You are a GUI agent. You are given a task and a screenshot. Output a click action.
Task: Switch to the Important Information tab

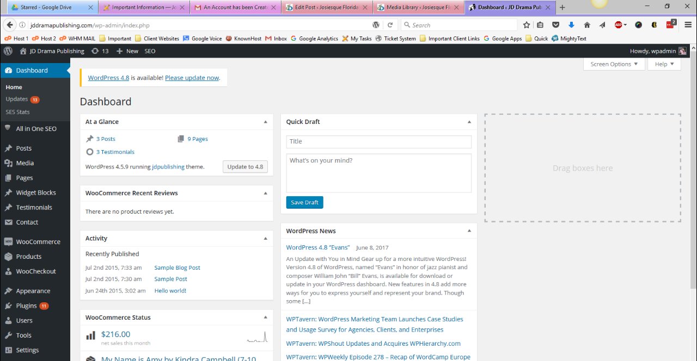coord(145,8)
